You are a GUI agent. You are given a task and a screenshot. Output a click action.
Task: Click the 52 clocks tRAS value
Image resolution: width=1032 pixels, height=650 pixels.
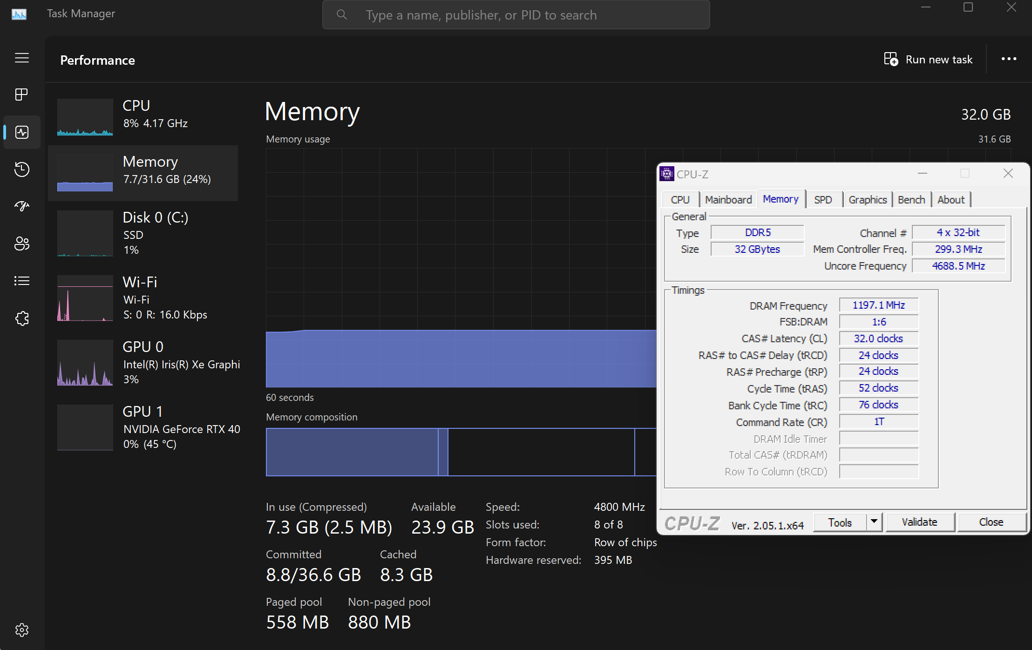(x=879, y=388)
